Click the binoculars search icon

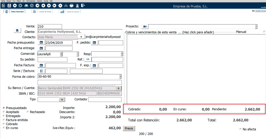click(26, 5)
